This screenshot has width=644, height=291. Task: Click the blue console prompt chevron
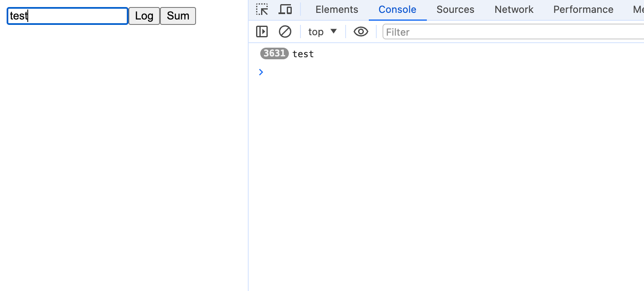coord(261,72)
